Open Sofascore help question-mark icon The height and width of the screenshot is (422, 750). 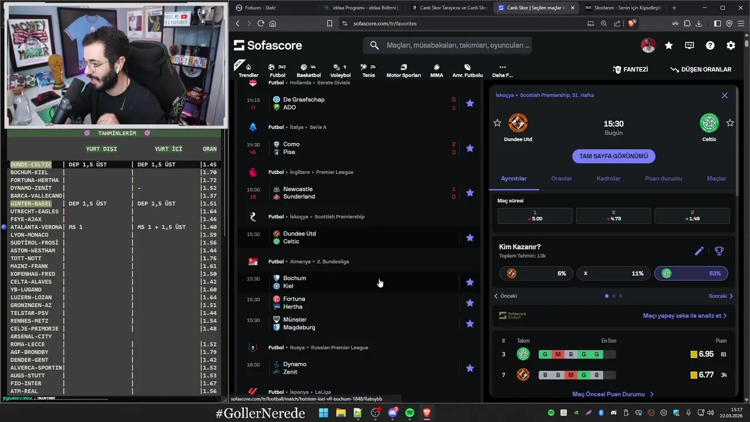tap(710, 45)
